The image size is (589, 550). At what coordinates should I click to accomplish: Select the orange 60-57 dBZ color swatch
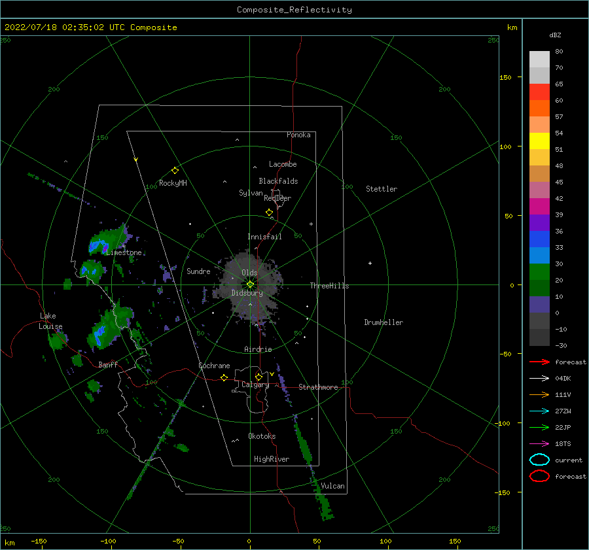[x=539, y=109]
